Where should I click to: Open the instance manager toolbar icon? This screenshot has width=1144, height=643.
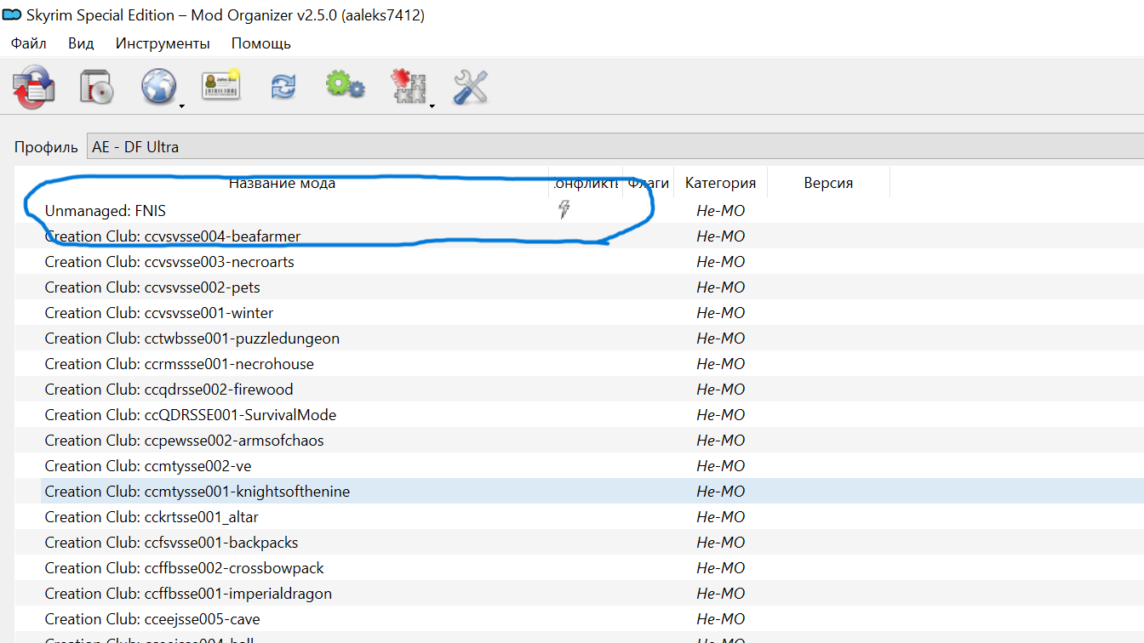coord(34,88)
